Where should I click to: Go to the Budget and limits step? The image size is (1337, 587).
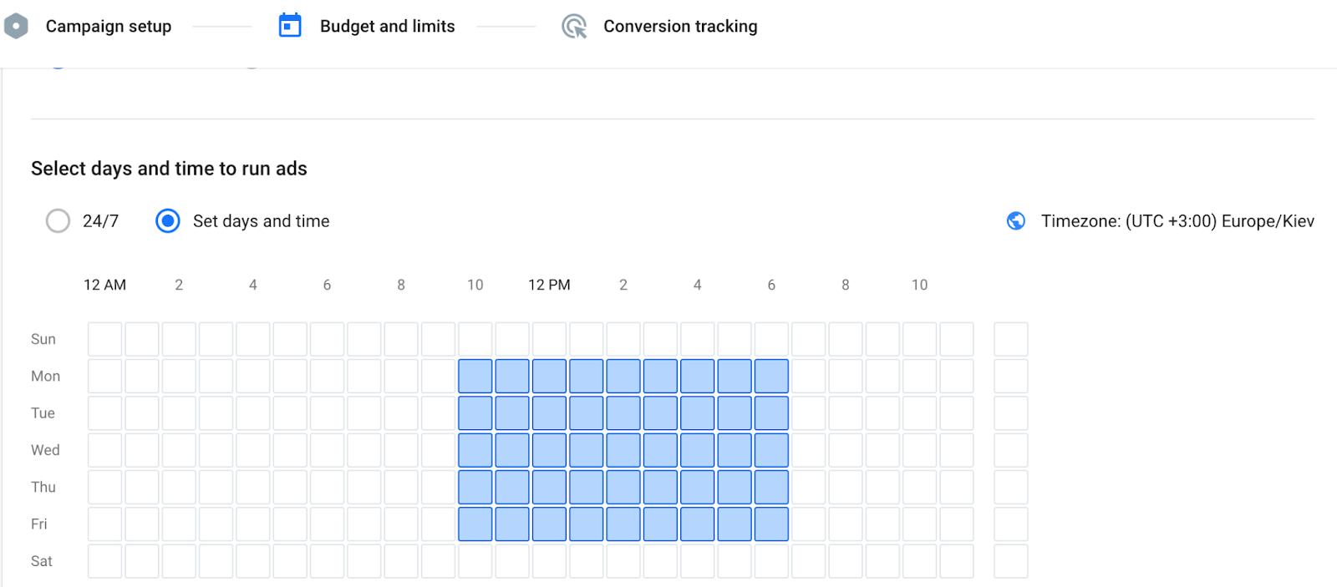tap(387, 27)
